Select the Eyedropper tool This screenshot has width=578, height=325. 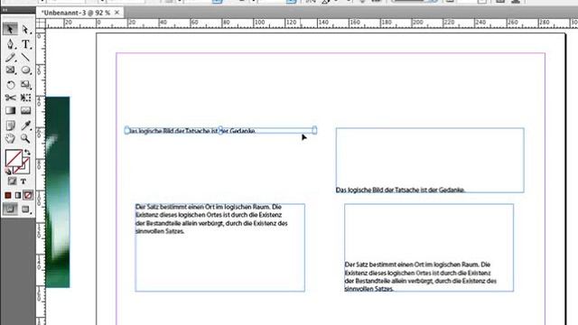click(x=25, y=125)
